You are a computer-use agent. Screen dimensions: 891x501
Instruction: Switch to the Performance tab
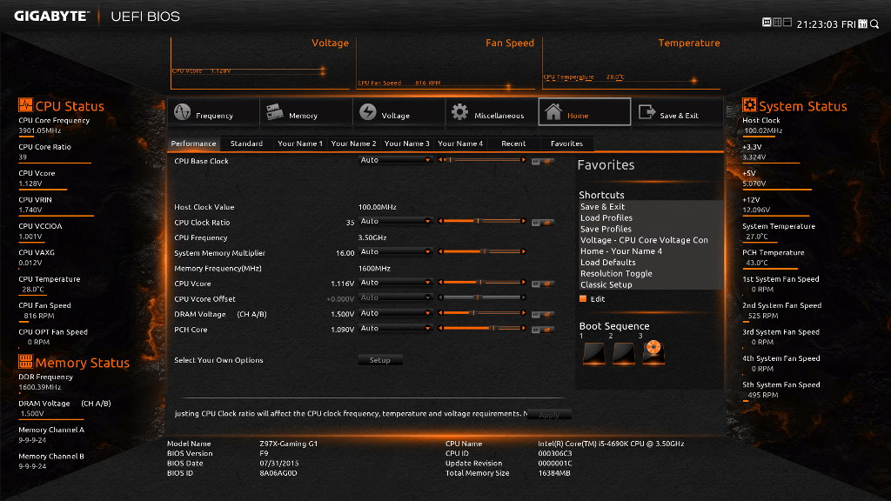tap(194, 144)
